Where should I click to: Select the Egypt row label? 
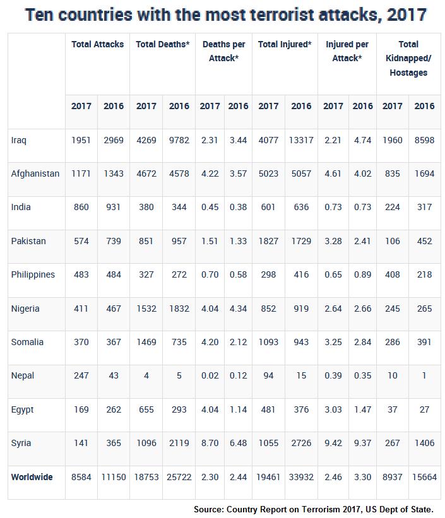[22, 409]
